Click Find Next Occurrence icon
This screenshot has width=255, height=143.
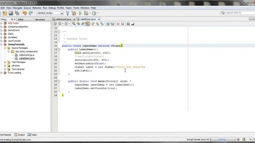(83, 24)
